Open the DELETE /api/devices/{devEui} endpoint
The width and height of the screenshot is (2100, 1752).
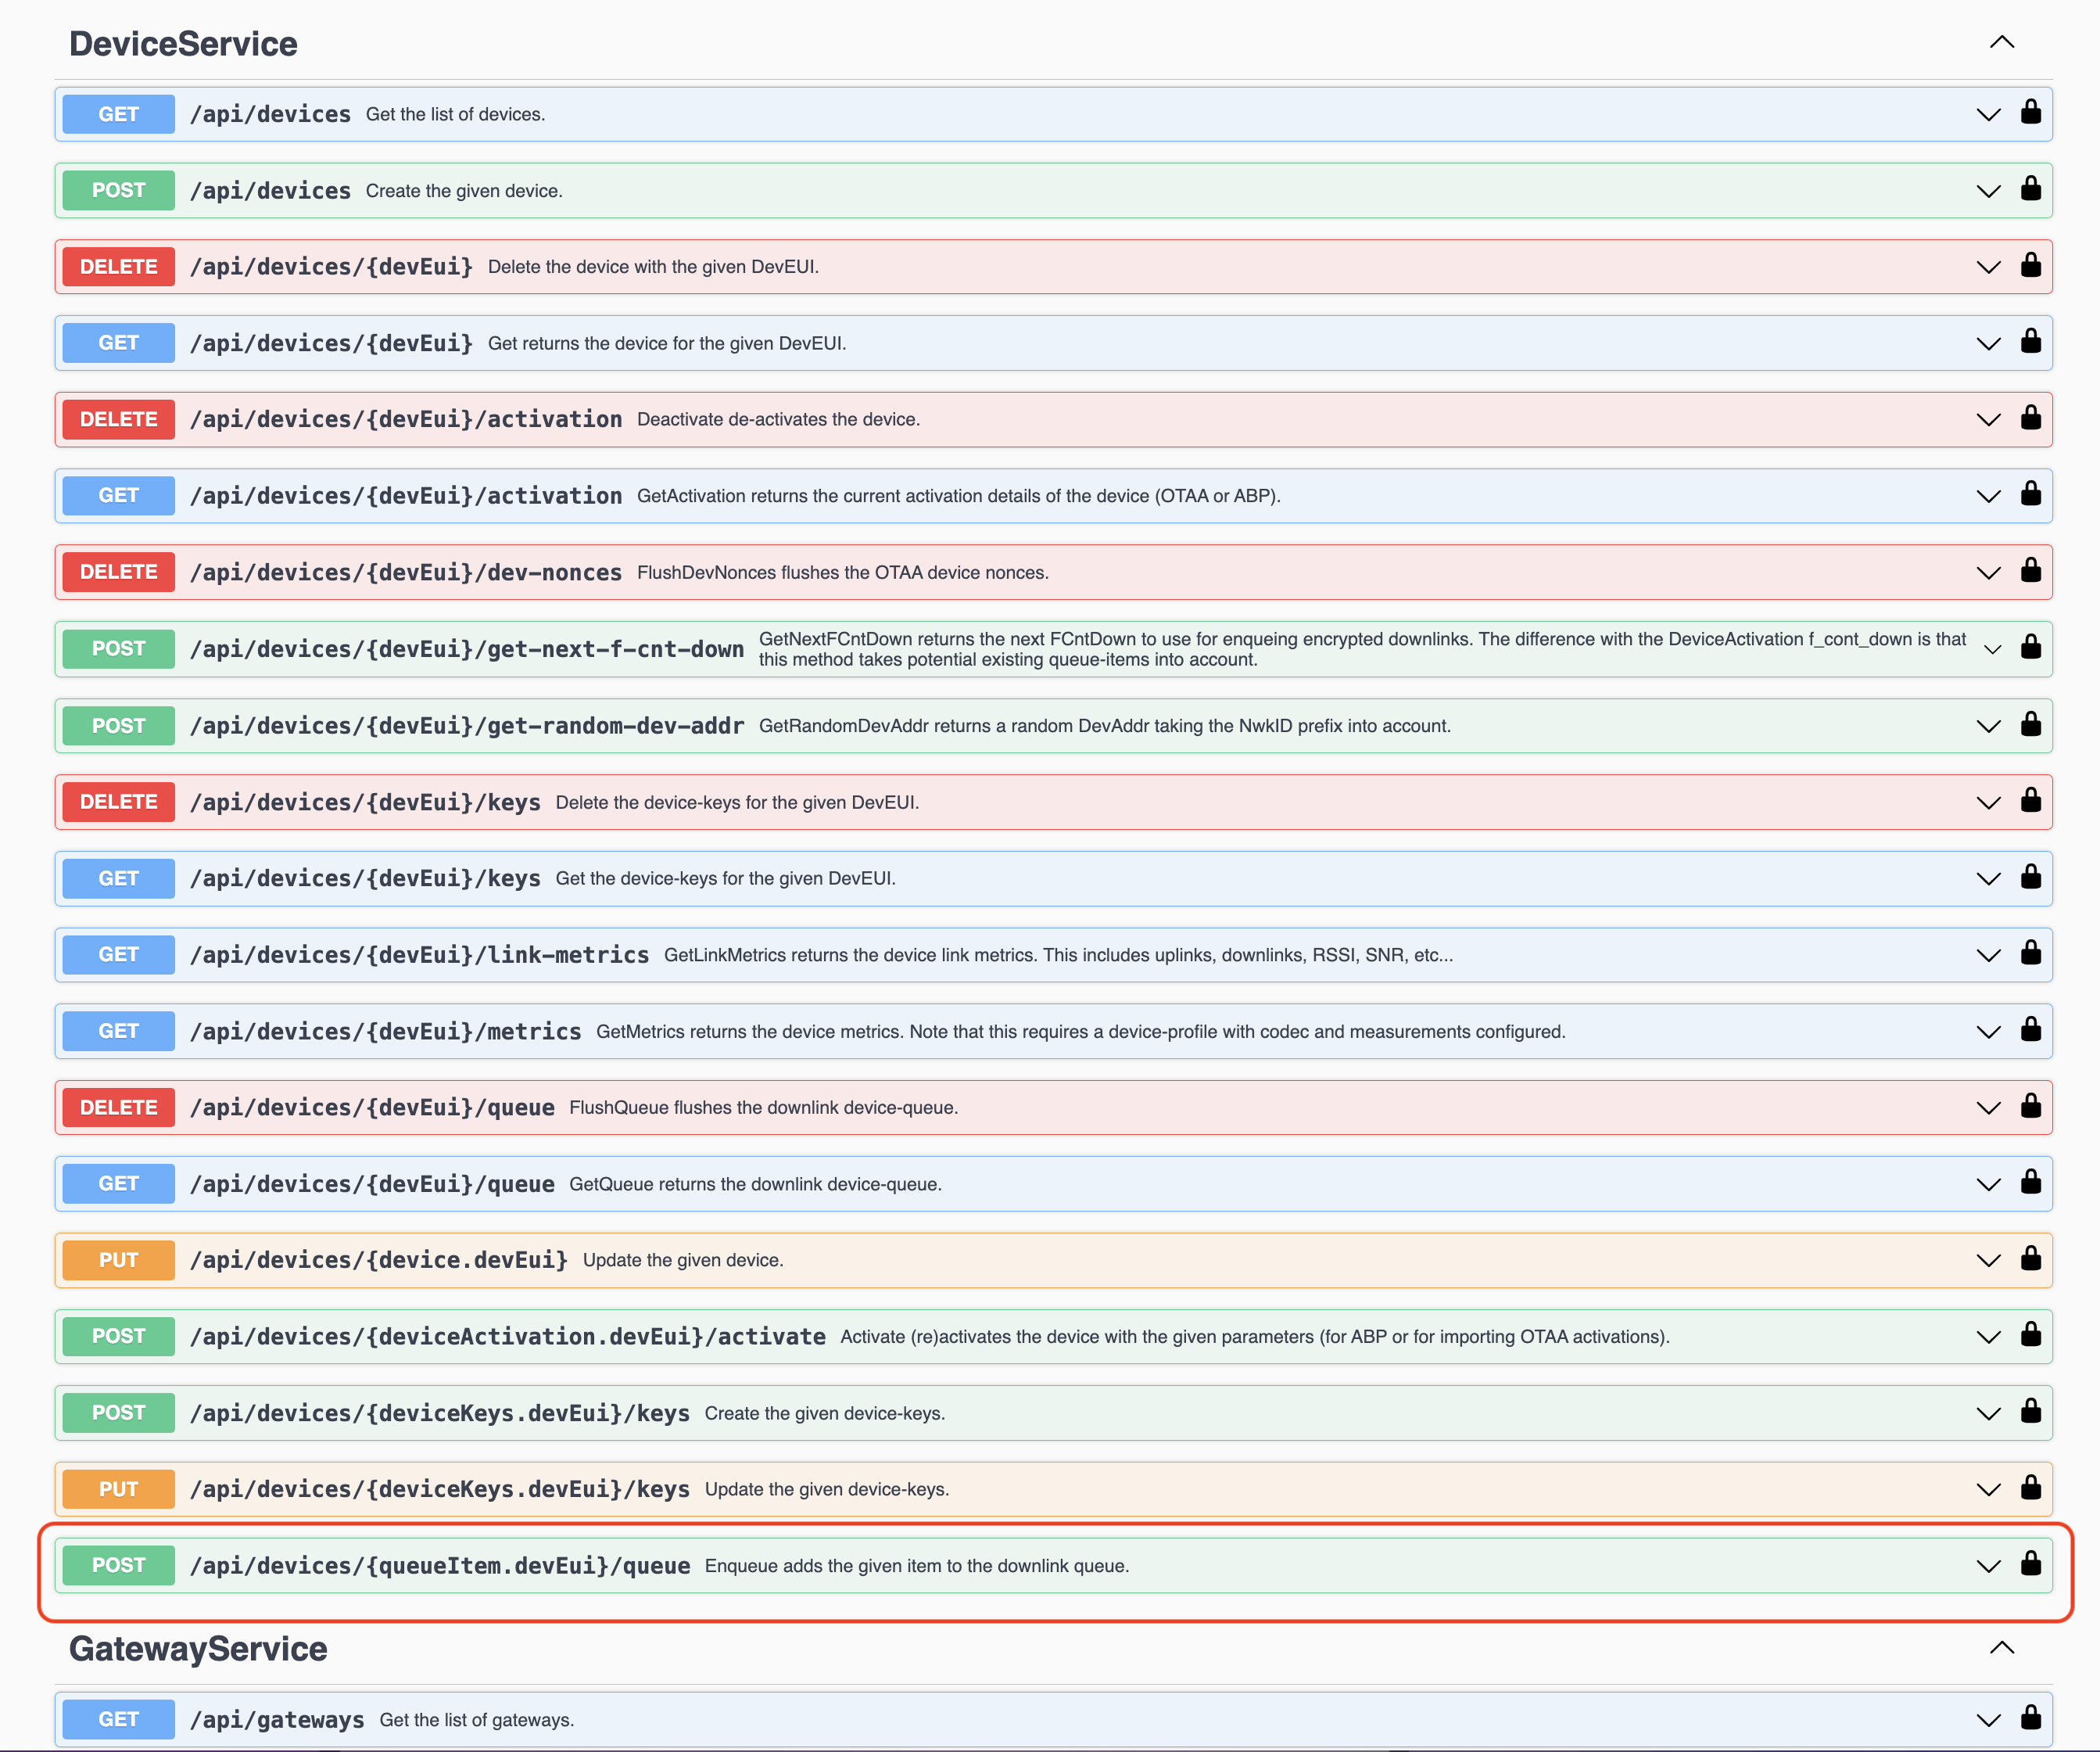331,267
